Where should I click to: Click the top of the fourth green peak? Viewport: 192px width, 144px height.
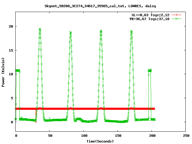point(131,31)
